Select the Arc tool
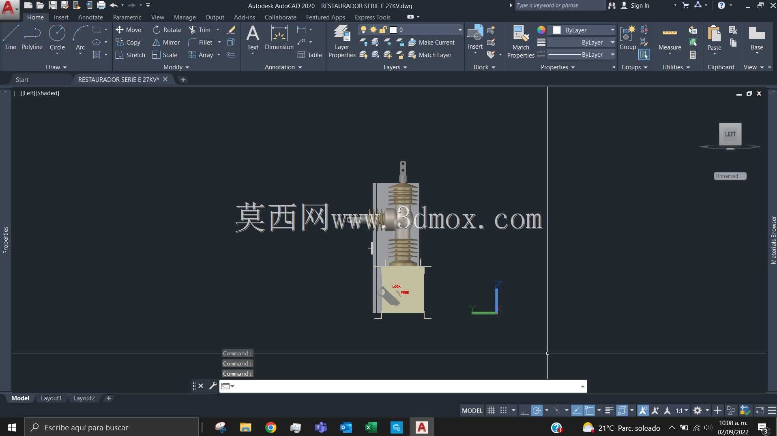Image resolution: width=777 pixels, height=436 pixels. coord(80,37)
